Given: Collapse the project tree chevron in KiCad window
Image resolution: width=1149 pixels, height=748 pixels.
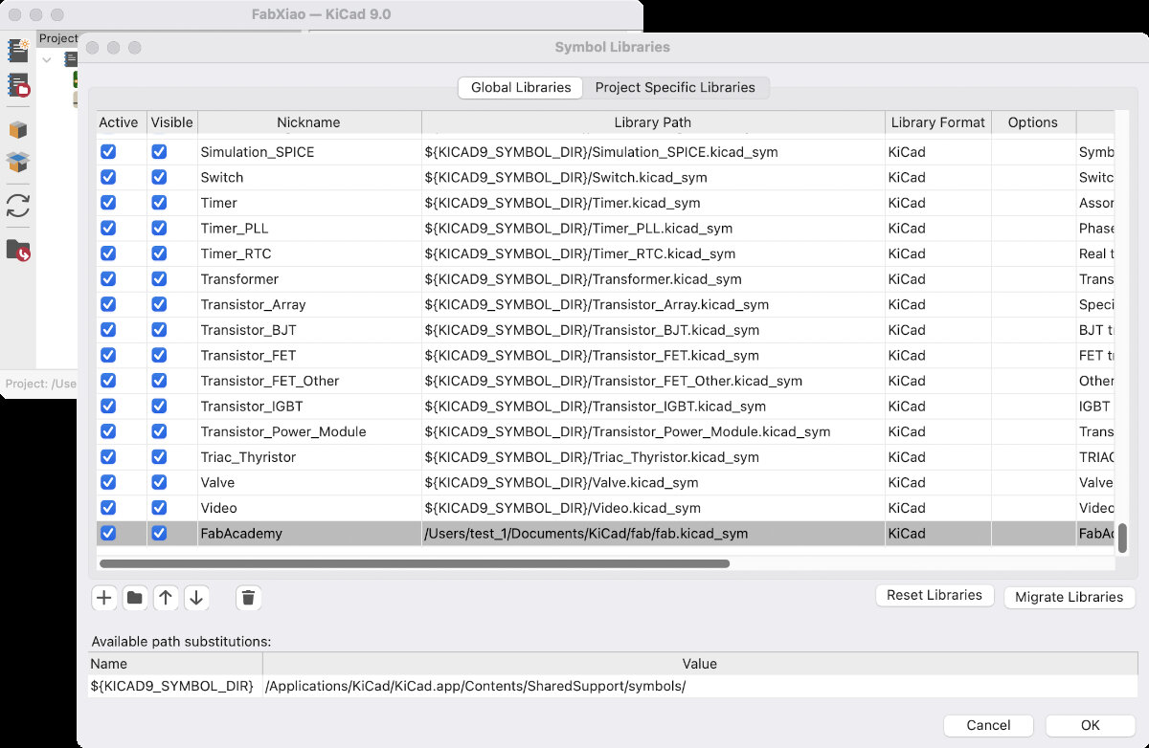Looking at the screenshot, I should [47, 59].
